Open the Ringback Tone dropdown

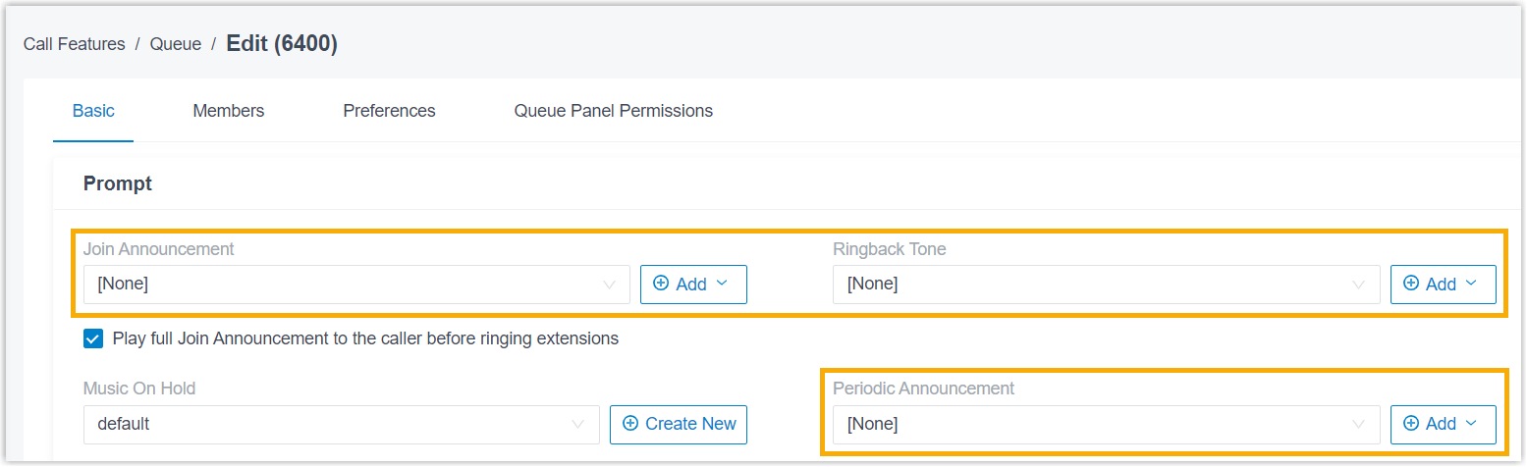[1107, 285]
